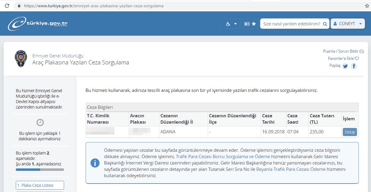Share the page on Twitter
371x192 pixels.
(x=345, y=66)
